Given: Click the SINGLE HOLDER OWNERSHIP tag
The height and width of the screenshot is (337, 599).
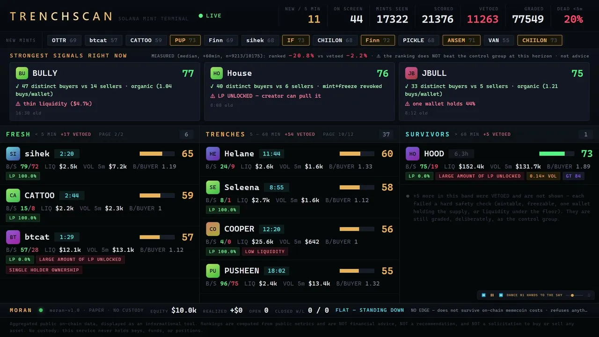Looking at the screenshot, I should coord(44,270).
